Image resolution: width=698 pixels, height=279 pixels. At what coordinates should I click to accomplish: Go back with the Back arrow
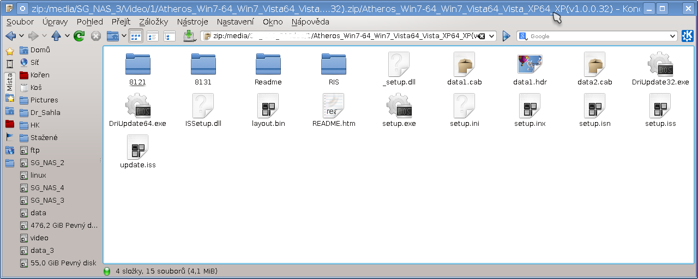[10, 36]
